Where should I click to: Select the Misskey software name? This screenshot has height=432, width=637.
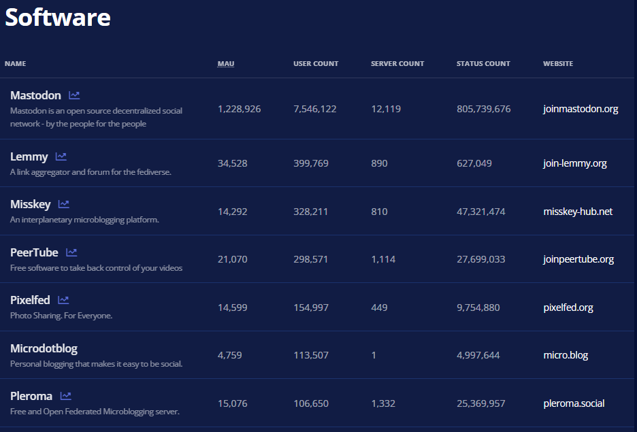[x=31, y=204]
